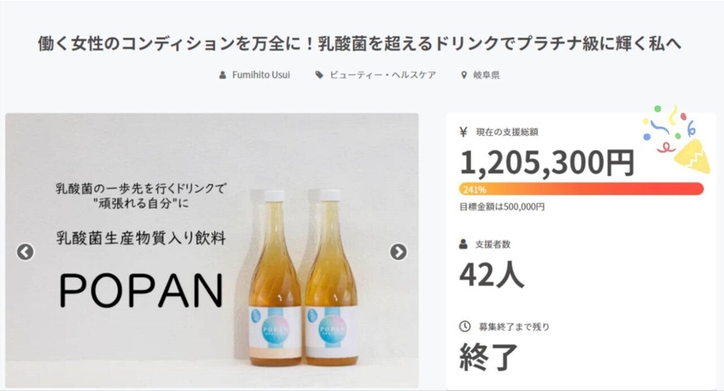This screenshot has height=391, width=724.
Task: Click the project title heading text
Action: click(359, 44)
